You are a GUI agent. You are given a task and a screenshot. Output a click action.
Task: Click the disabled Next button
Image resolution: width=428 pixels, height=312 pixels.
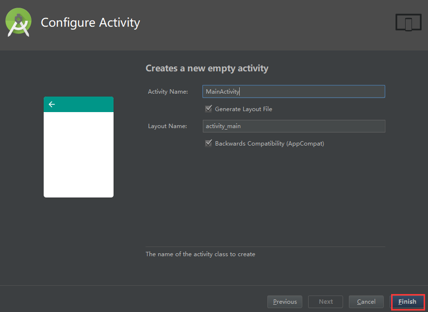pos(325,302)
